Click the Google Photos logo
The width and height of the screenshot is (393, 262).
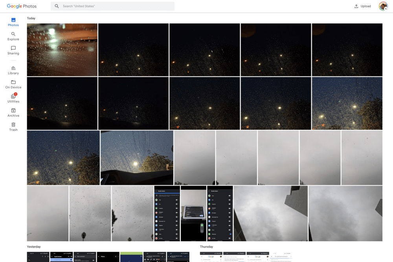pyautogui.click(x=22, y=6)
